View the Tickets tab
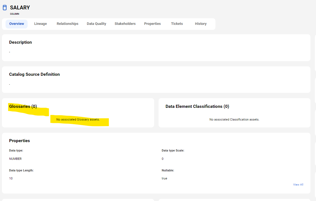Screen dimensions: 316x201 [177, 24]
